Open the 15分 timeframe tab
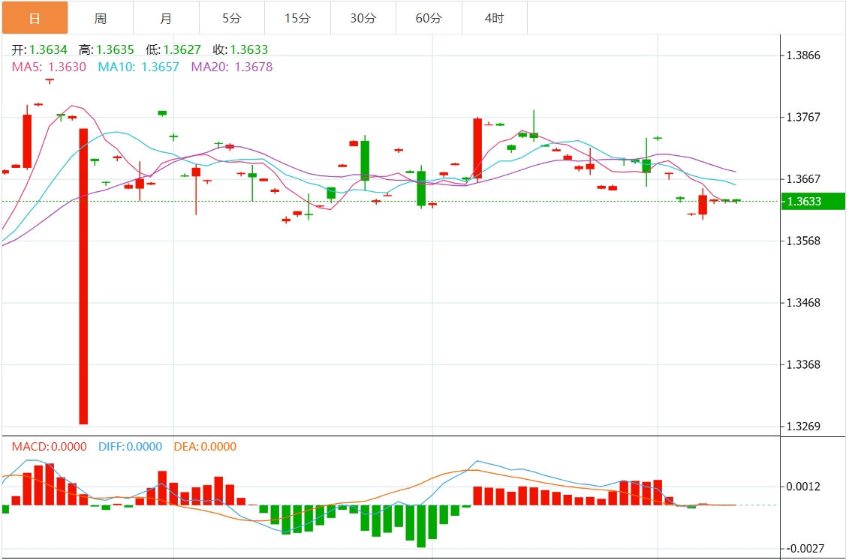This screenshot has width=852, height=560. pyautogui.click(x=298, y=18)
